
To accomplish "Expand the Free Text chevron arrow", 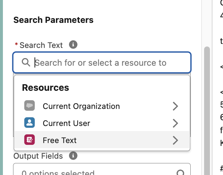I will [x=175, y=140].
